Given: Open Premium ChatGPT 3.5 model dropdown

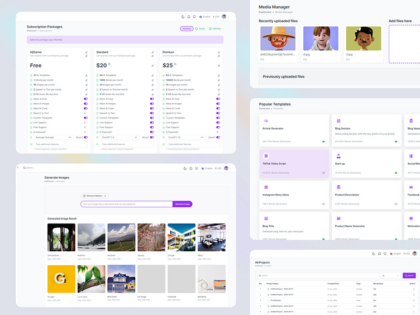Looking at the screenshot, I should click(x=185, y=137).
